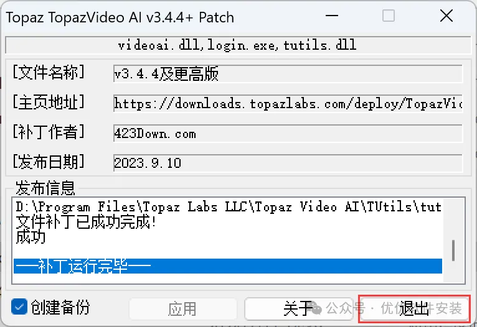This screenshot has height=327, width=477.
Task: Click the 应用 button
Action: point(183,309)
